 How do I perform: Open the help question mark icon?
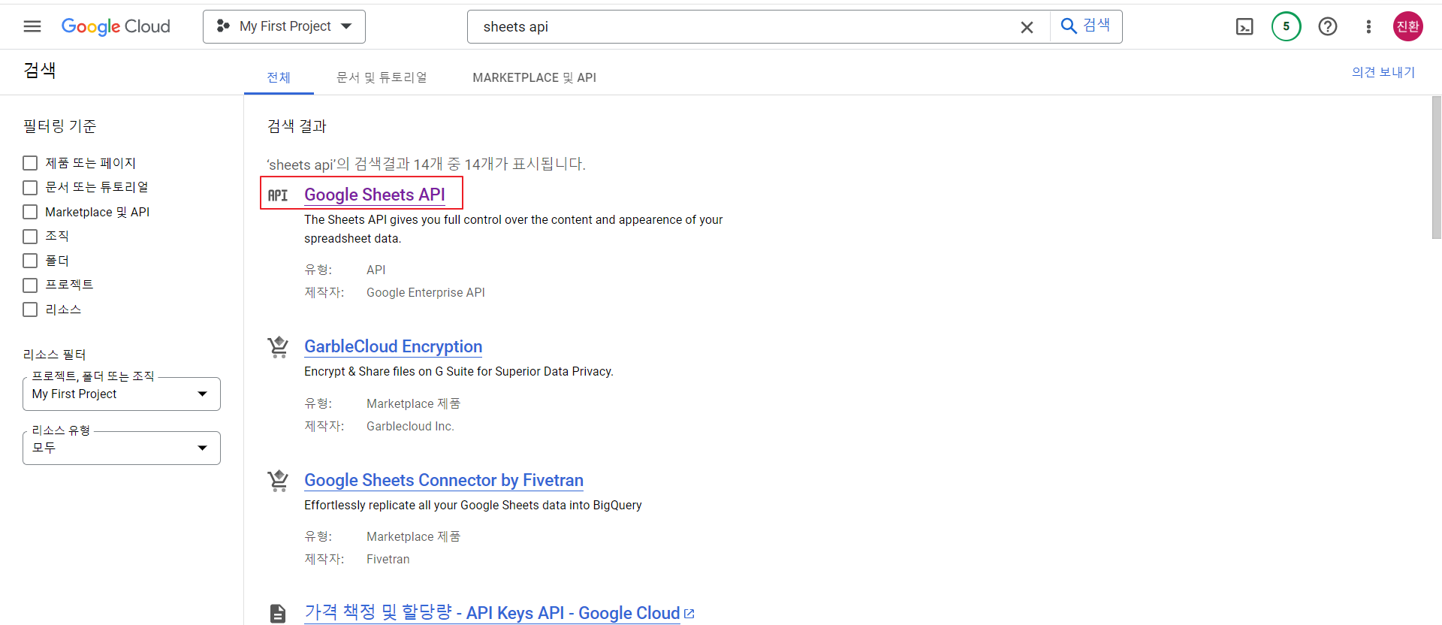[1327, 26]
